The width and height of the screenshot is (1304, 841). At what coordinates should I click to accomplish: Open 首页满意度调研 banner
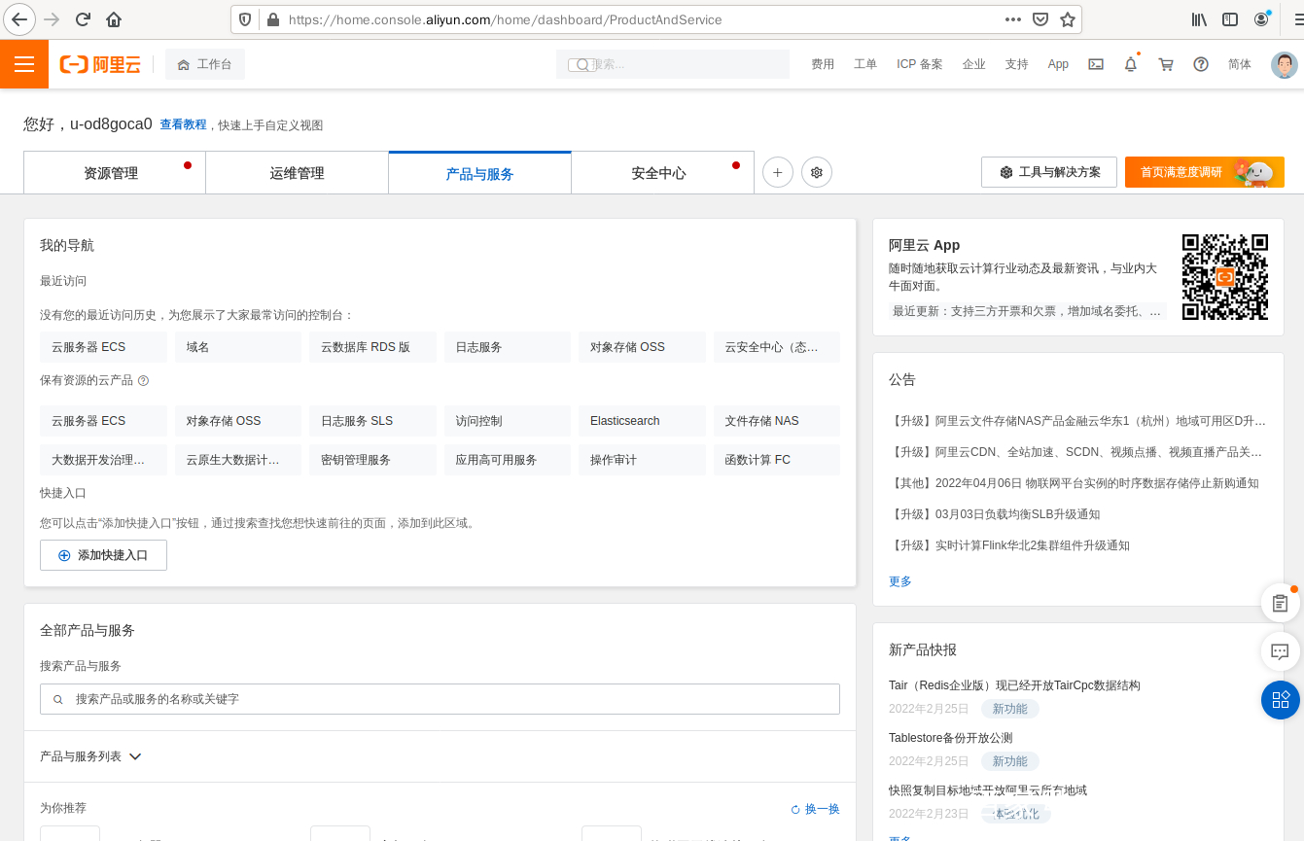[x=1205, y=172]
